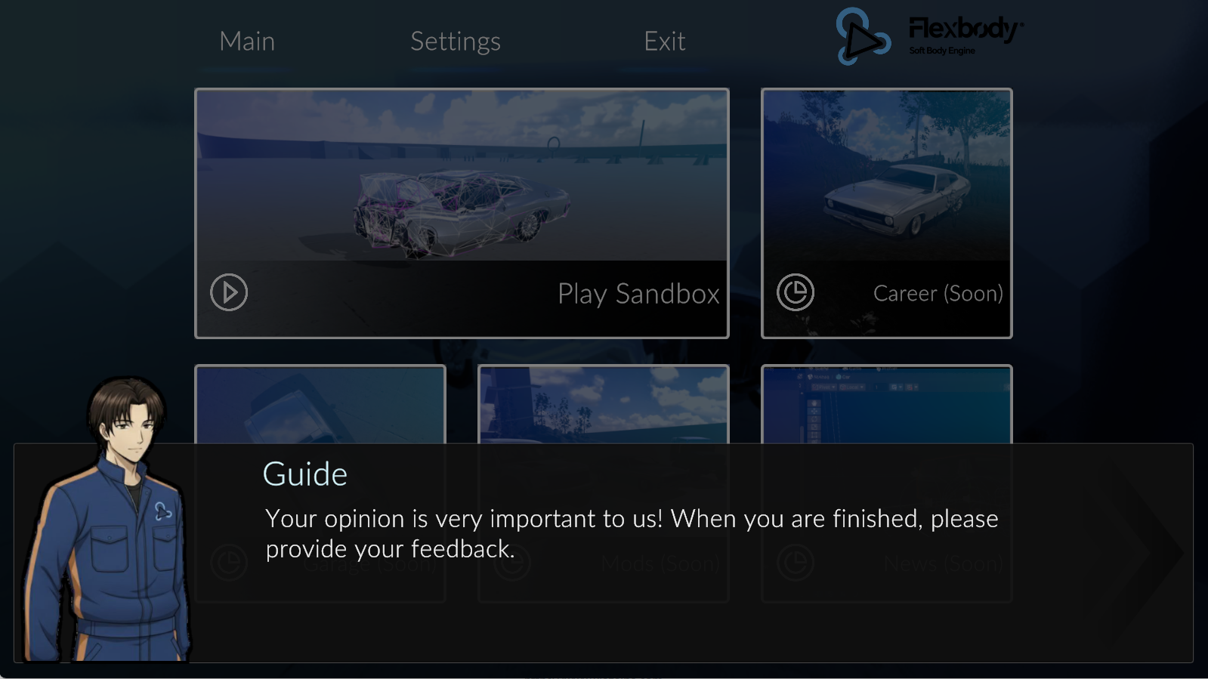Select the Garage tile preview image

(320, 406)
